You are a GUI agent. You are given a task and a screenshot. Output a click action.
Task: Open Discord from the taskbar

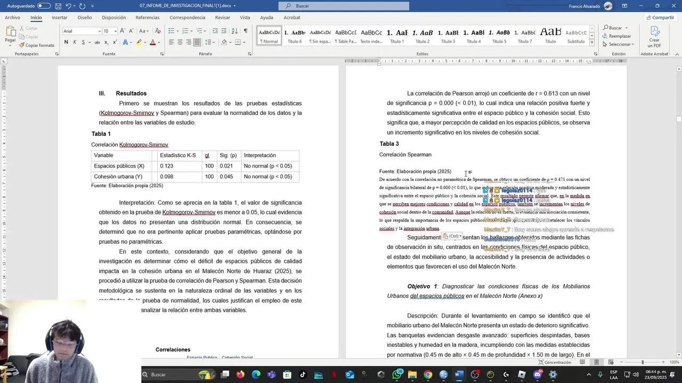pyautogui.click(x=537, y=374)
